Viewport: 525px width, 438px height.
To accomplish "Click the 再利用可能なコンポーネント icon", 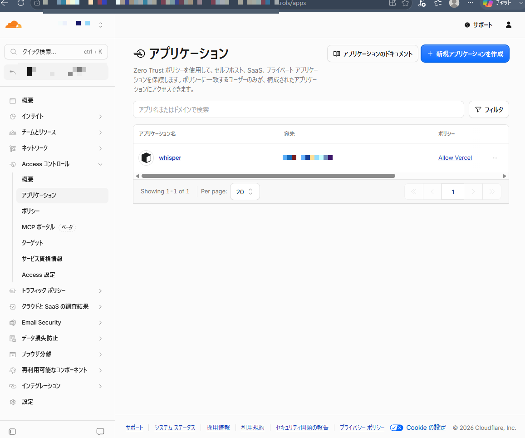I will tap(13, 370).
